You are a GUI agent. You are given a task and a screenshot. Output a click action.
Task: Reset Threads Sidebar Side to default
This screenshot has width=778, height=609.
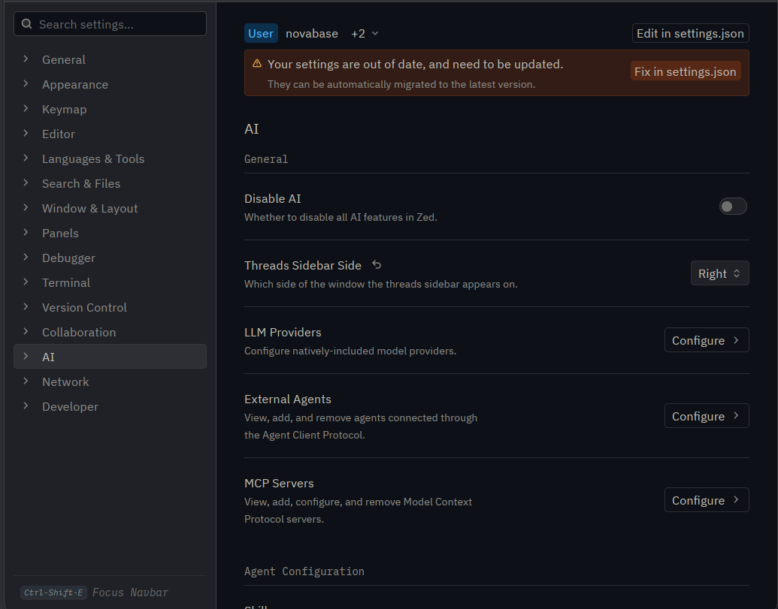tap(377, 265)
